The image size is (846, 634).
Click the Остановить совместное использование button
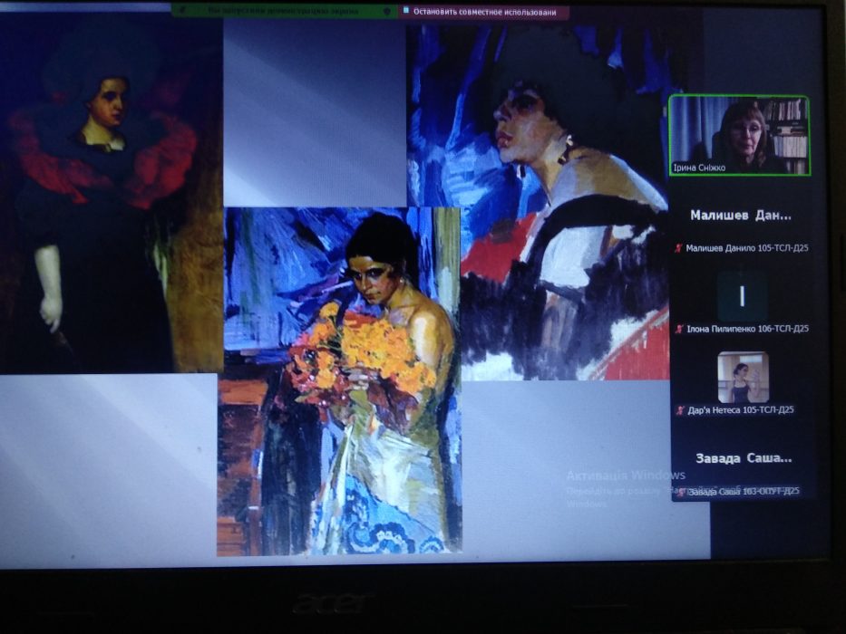489,13
